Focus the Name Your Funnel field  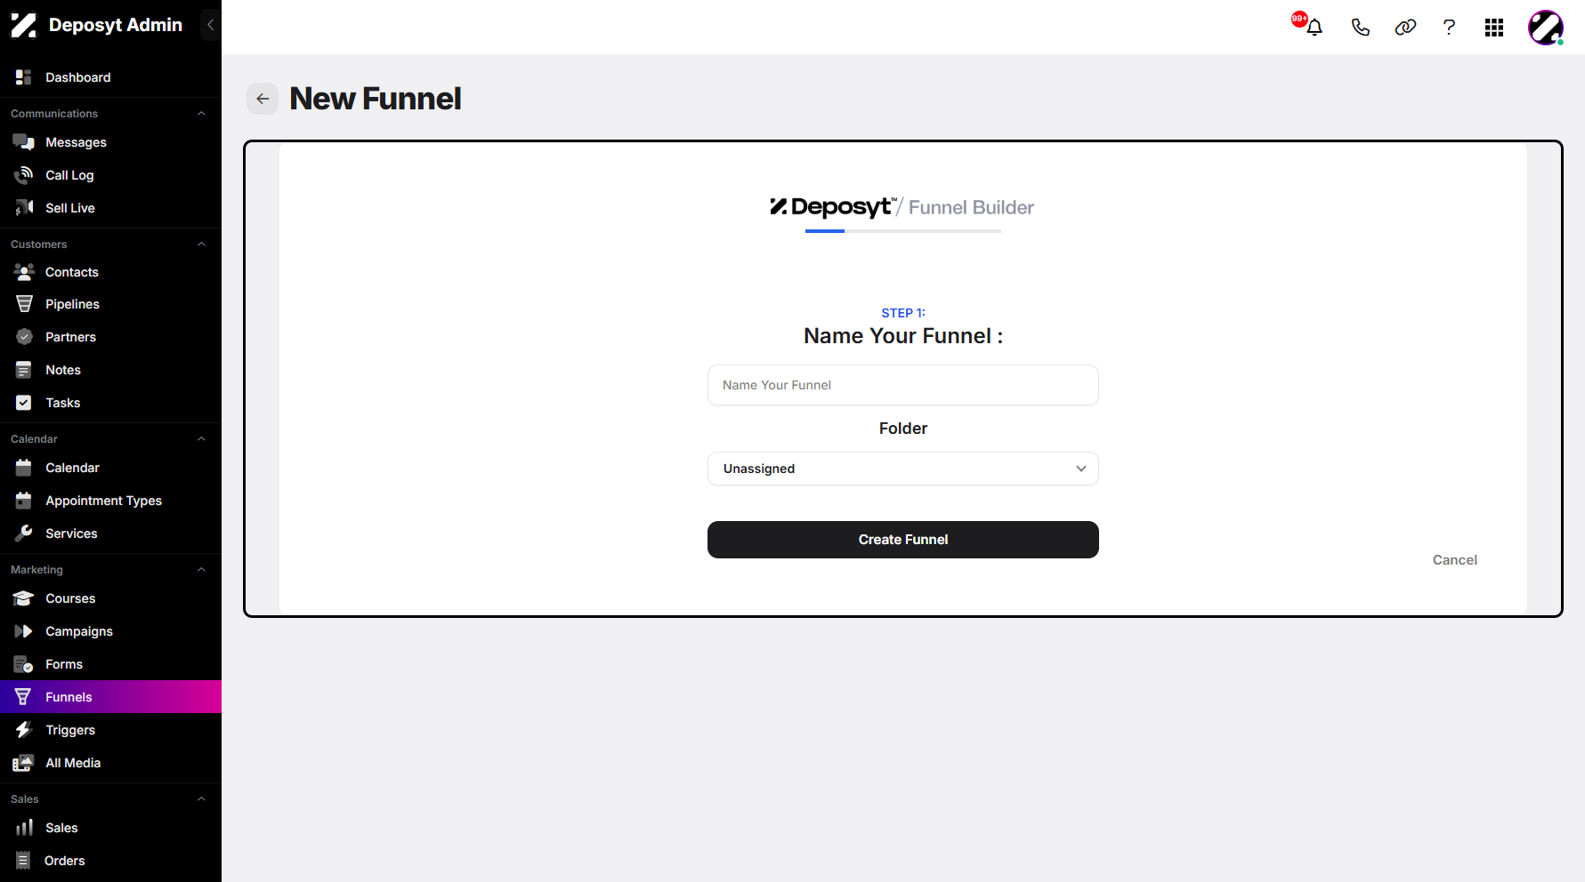coord(903,385)
